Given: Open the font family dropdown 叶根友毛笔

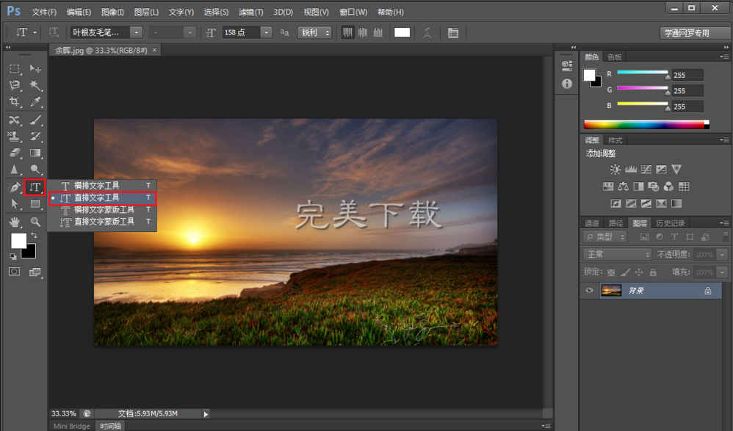Looking at the screenshot, I should (x=136, y=32).
